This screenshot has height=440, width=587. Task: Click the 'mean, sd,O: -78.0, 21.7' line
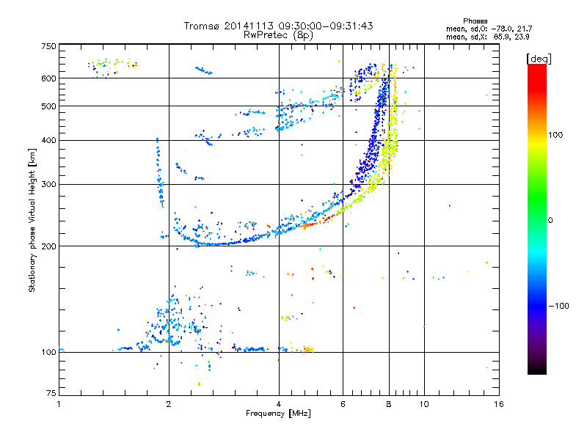tap(489, 29)
